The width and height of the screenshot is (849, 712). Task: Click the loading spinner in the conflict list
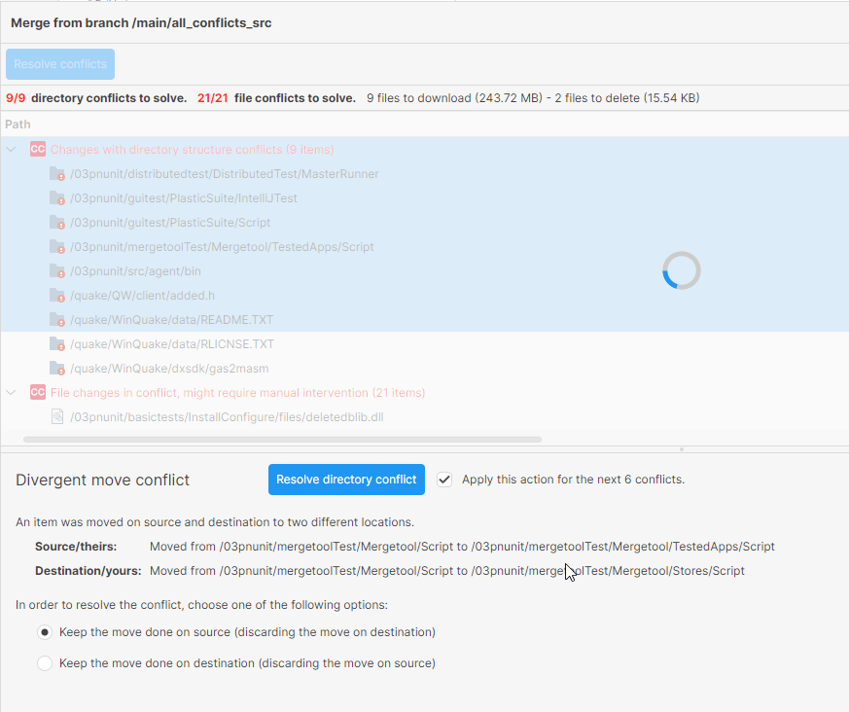click(681, 270)
